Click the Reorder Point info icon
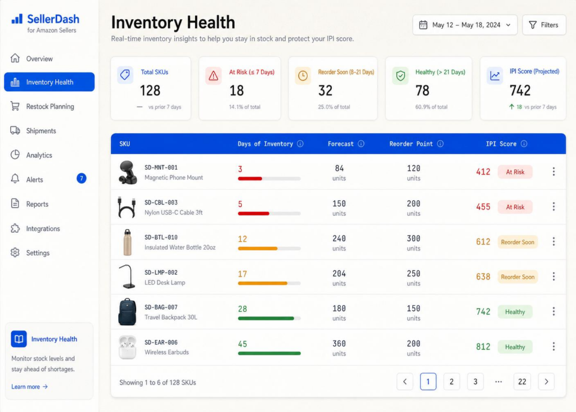This screenshot has height=412, width=576. tap(440, 143)
